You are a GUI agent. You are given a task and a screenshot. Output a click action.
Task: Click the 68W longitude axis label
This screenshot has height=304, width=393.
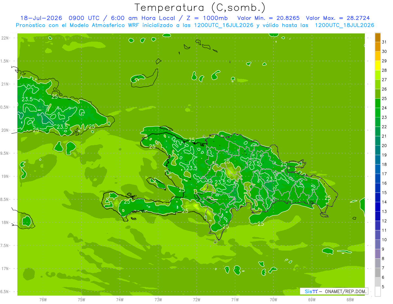pyautogui.click(x=350, y=300)
